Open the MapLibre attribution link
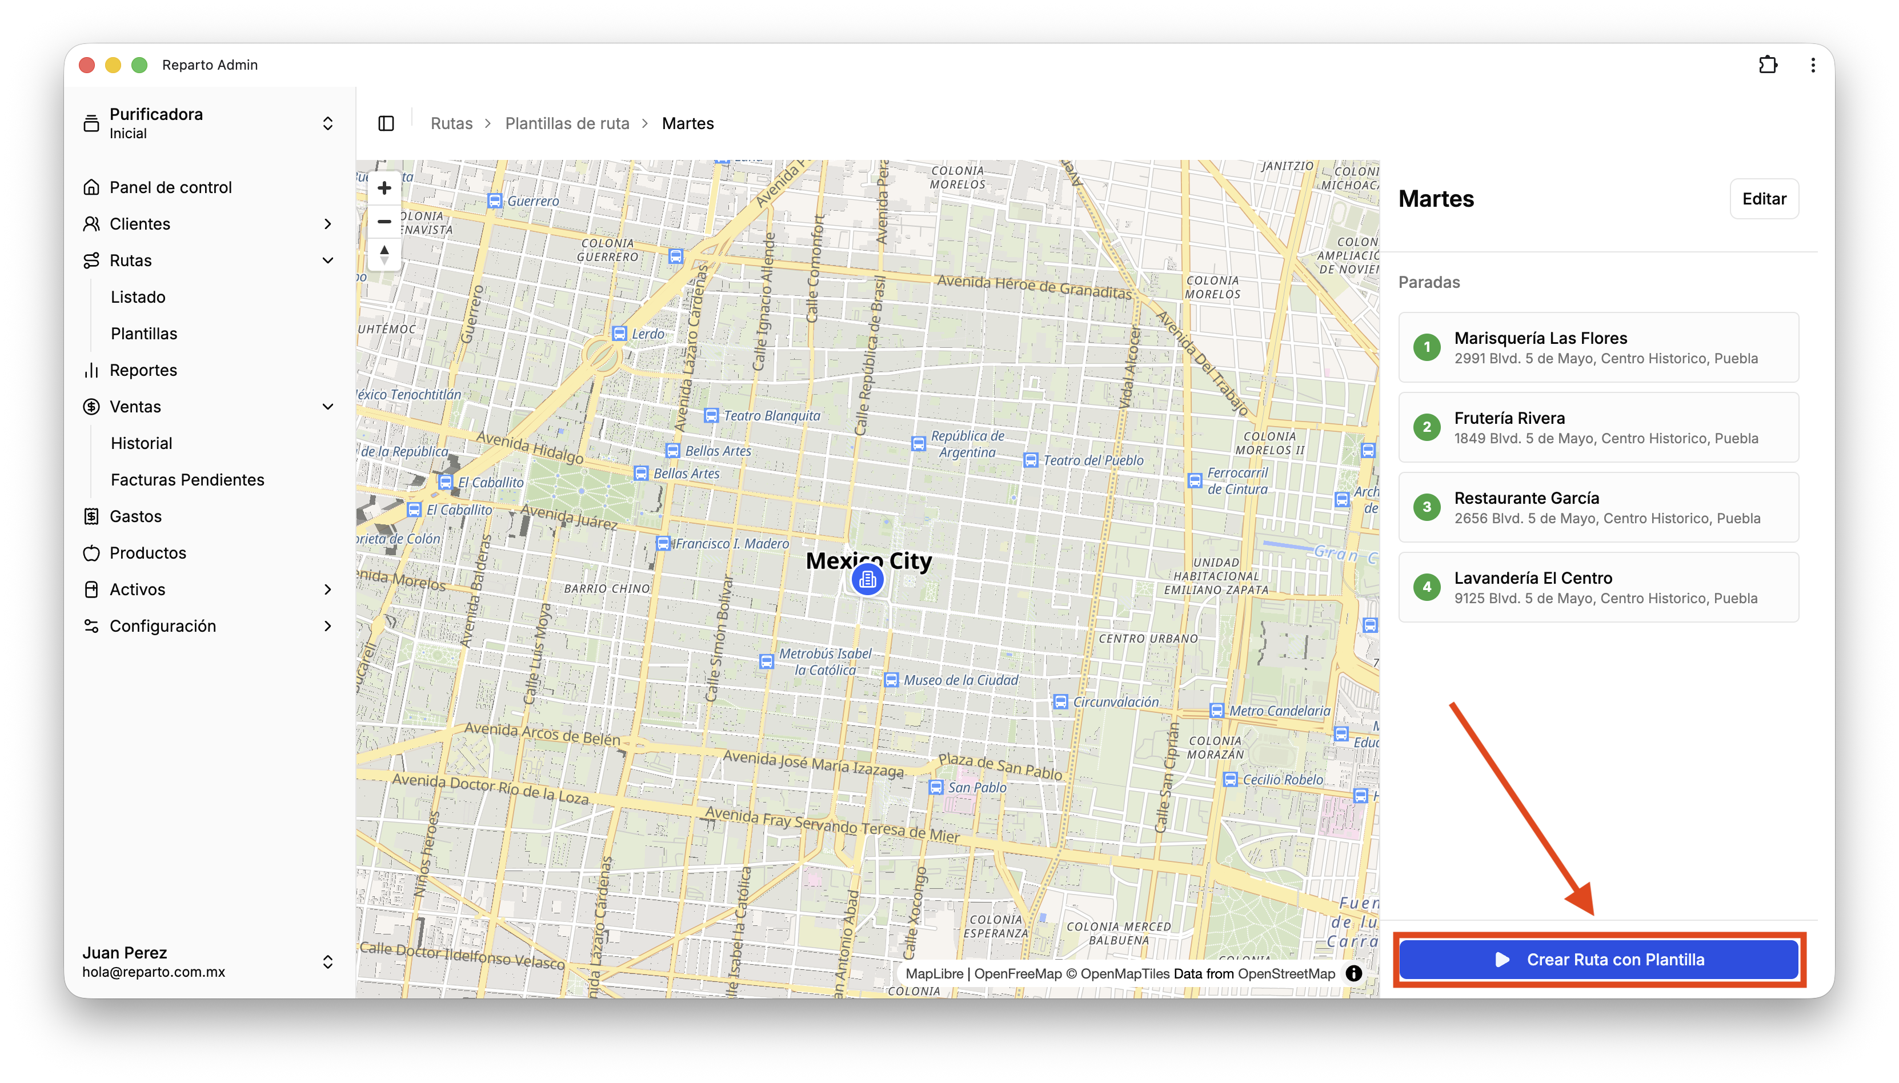The image size is (1899, 1083). click(x=934, y=974)
